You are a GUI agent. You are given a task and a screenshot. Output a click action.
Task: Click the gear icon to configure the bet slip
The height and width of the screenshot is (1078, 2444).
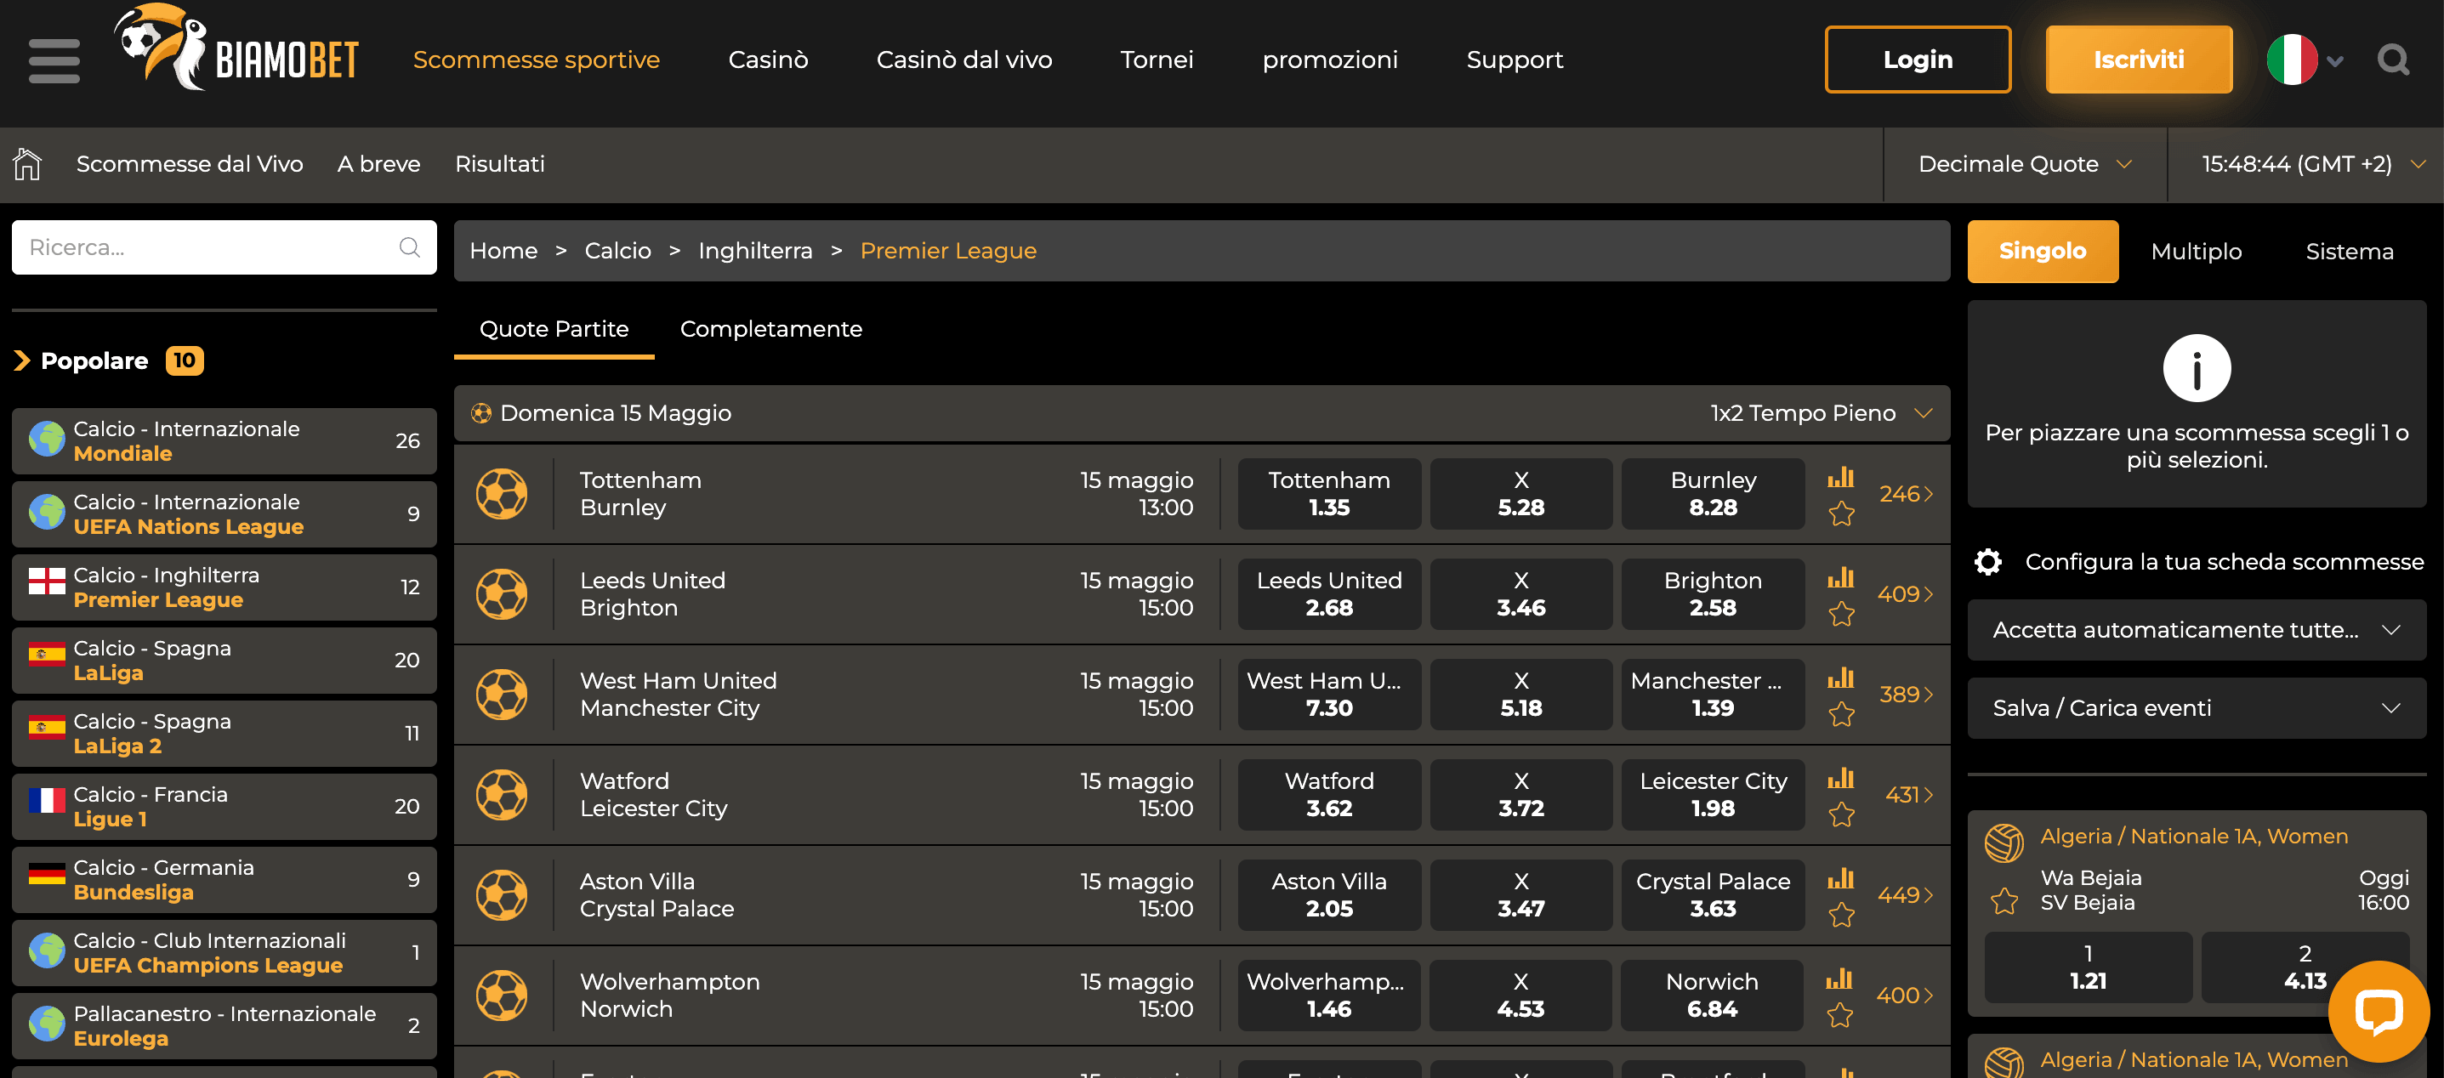pyautogui.click(x=1988, y=561)
